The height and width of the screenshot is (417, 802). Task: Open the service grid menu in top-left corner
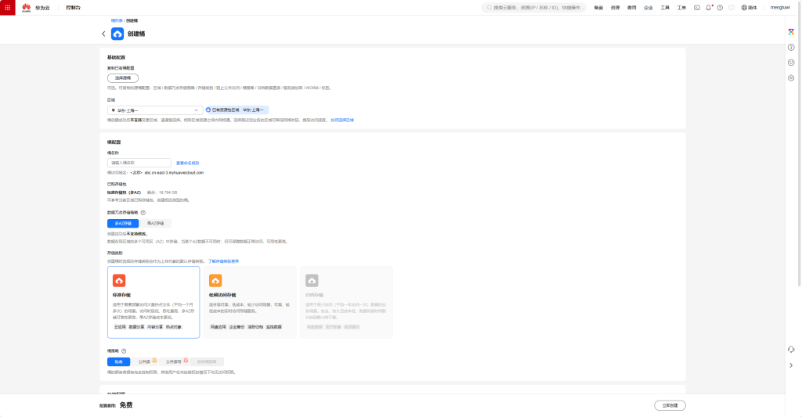[8, 7]
